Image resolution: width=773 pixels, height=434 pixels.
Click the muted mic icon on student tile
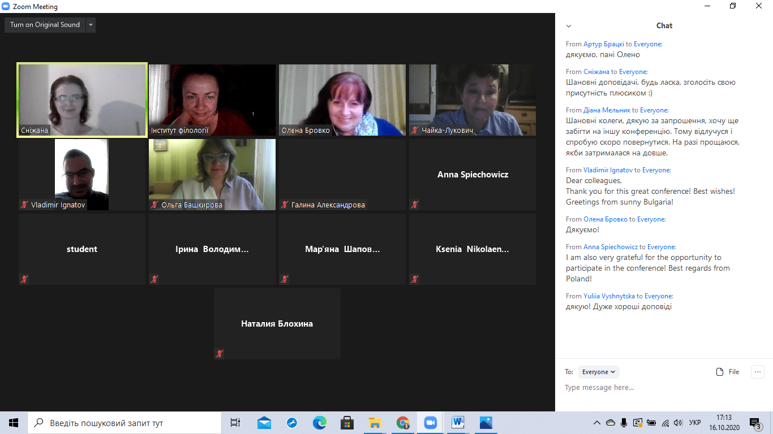24,279
